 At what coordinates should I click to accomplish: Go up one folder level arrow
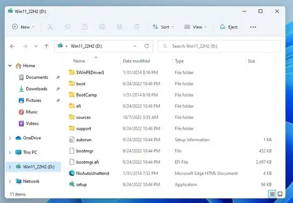coord(46,46)
